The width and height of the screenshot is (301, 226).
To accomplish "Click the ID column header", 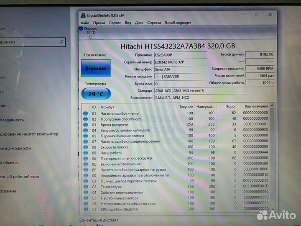I will 94,107.
